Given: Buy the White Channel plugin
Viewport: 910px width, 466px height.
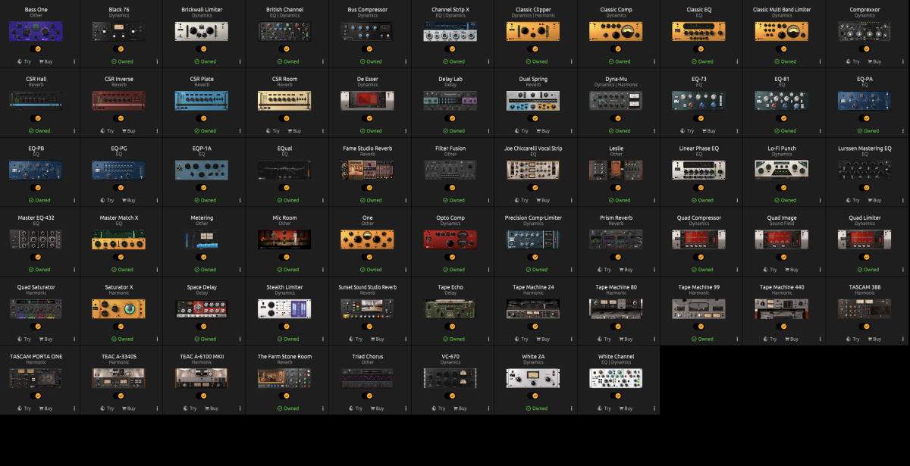Looking at the screenshot, I should 626,408.
